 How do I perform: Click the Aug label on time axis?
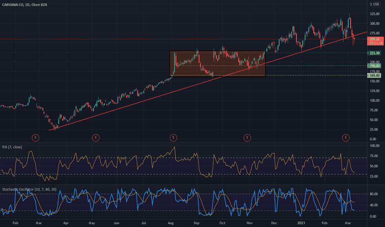(x=171, y=223)
